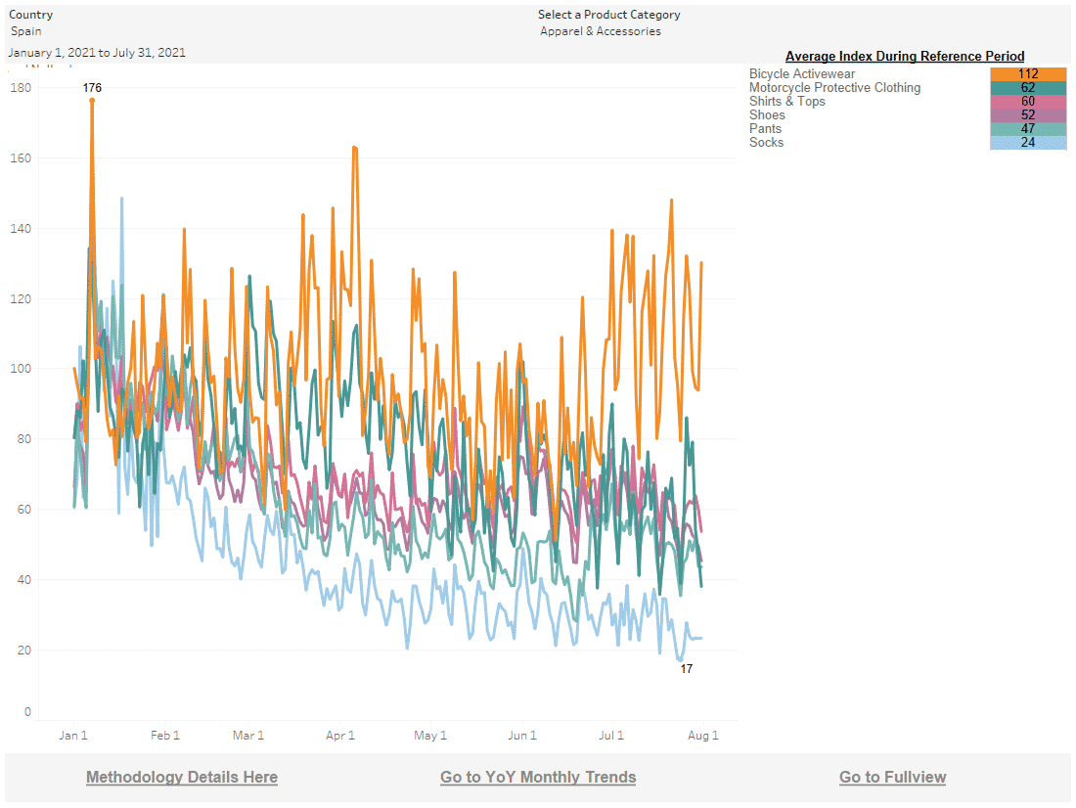
Task: Open the Apparel & Accessories category dropdown
Action: 600,31
